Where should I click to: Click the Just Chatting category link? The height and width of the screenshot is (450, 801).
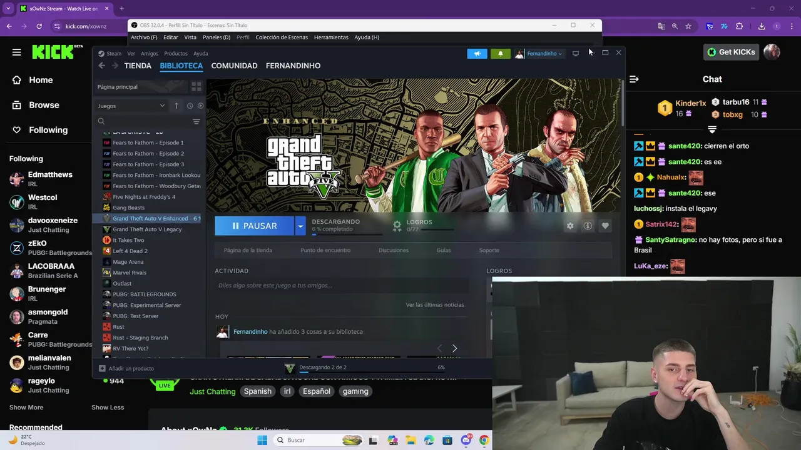(213, 391)
